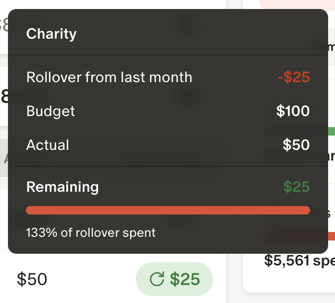Viewport: 335px width, 303px height.
Task: Click the pink banner at top right
Action: [x=297, y=4]
